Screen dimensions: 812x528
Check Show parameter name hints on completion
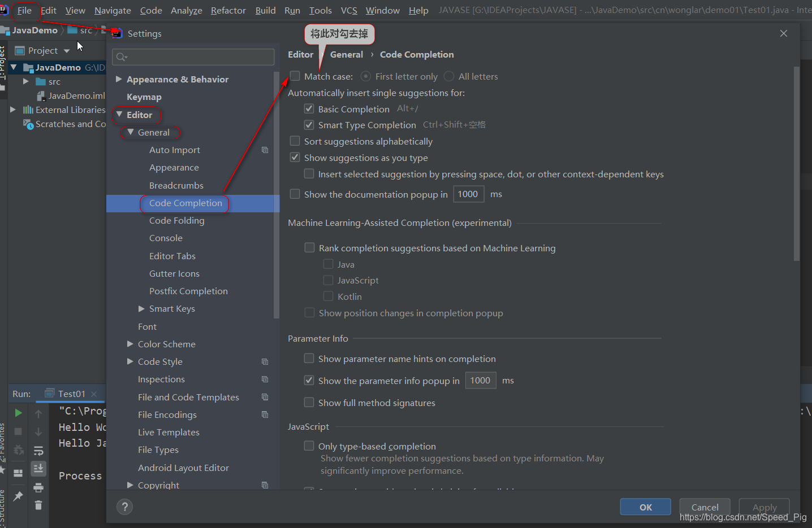(309, 358)
